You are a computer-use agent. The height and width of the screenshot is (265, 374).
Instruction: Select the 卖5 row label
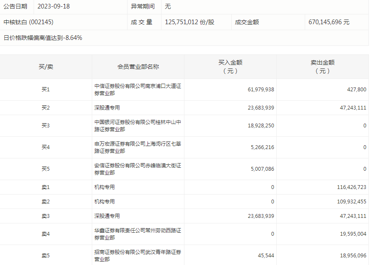point(45,256)
